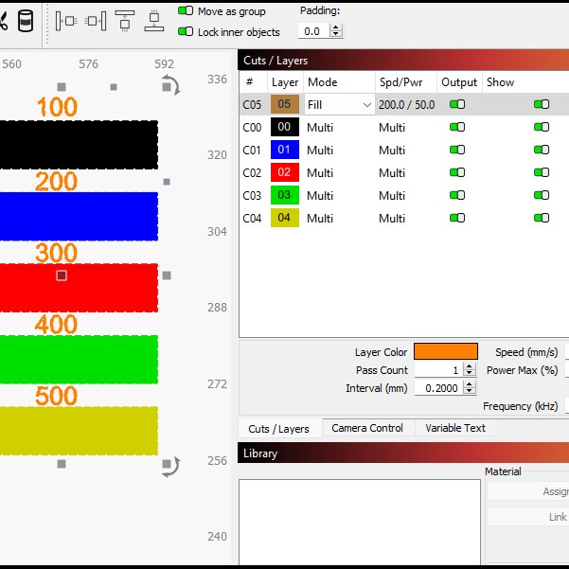Click the 200.0 / 50.0 speed-power cell
569x569 pixels.
406,105
